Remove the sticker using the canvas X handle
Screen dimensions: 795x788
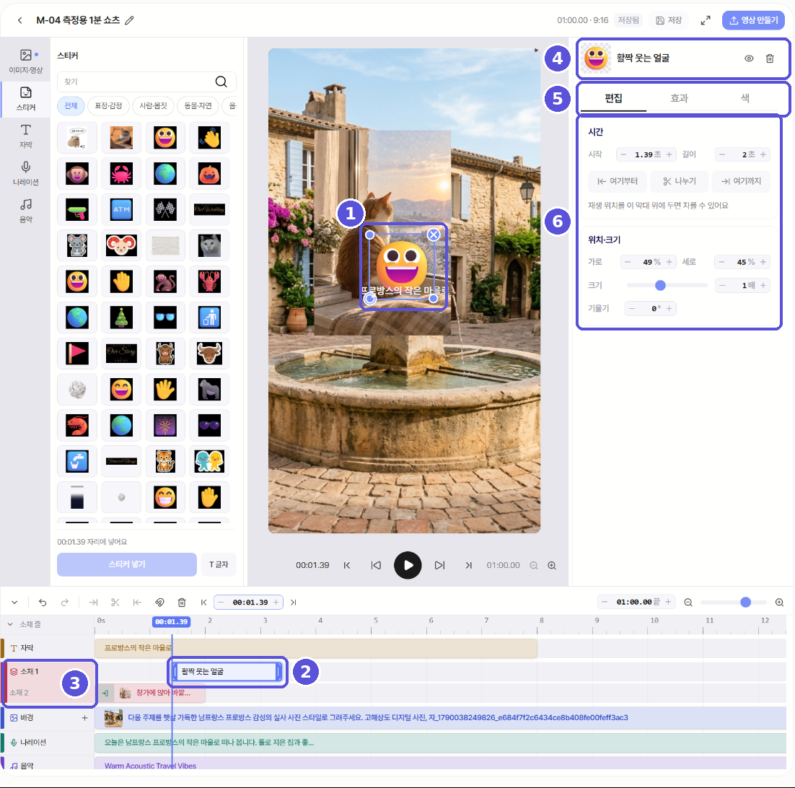click(x=434, y=235)
